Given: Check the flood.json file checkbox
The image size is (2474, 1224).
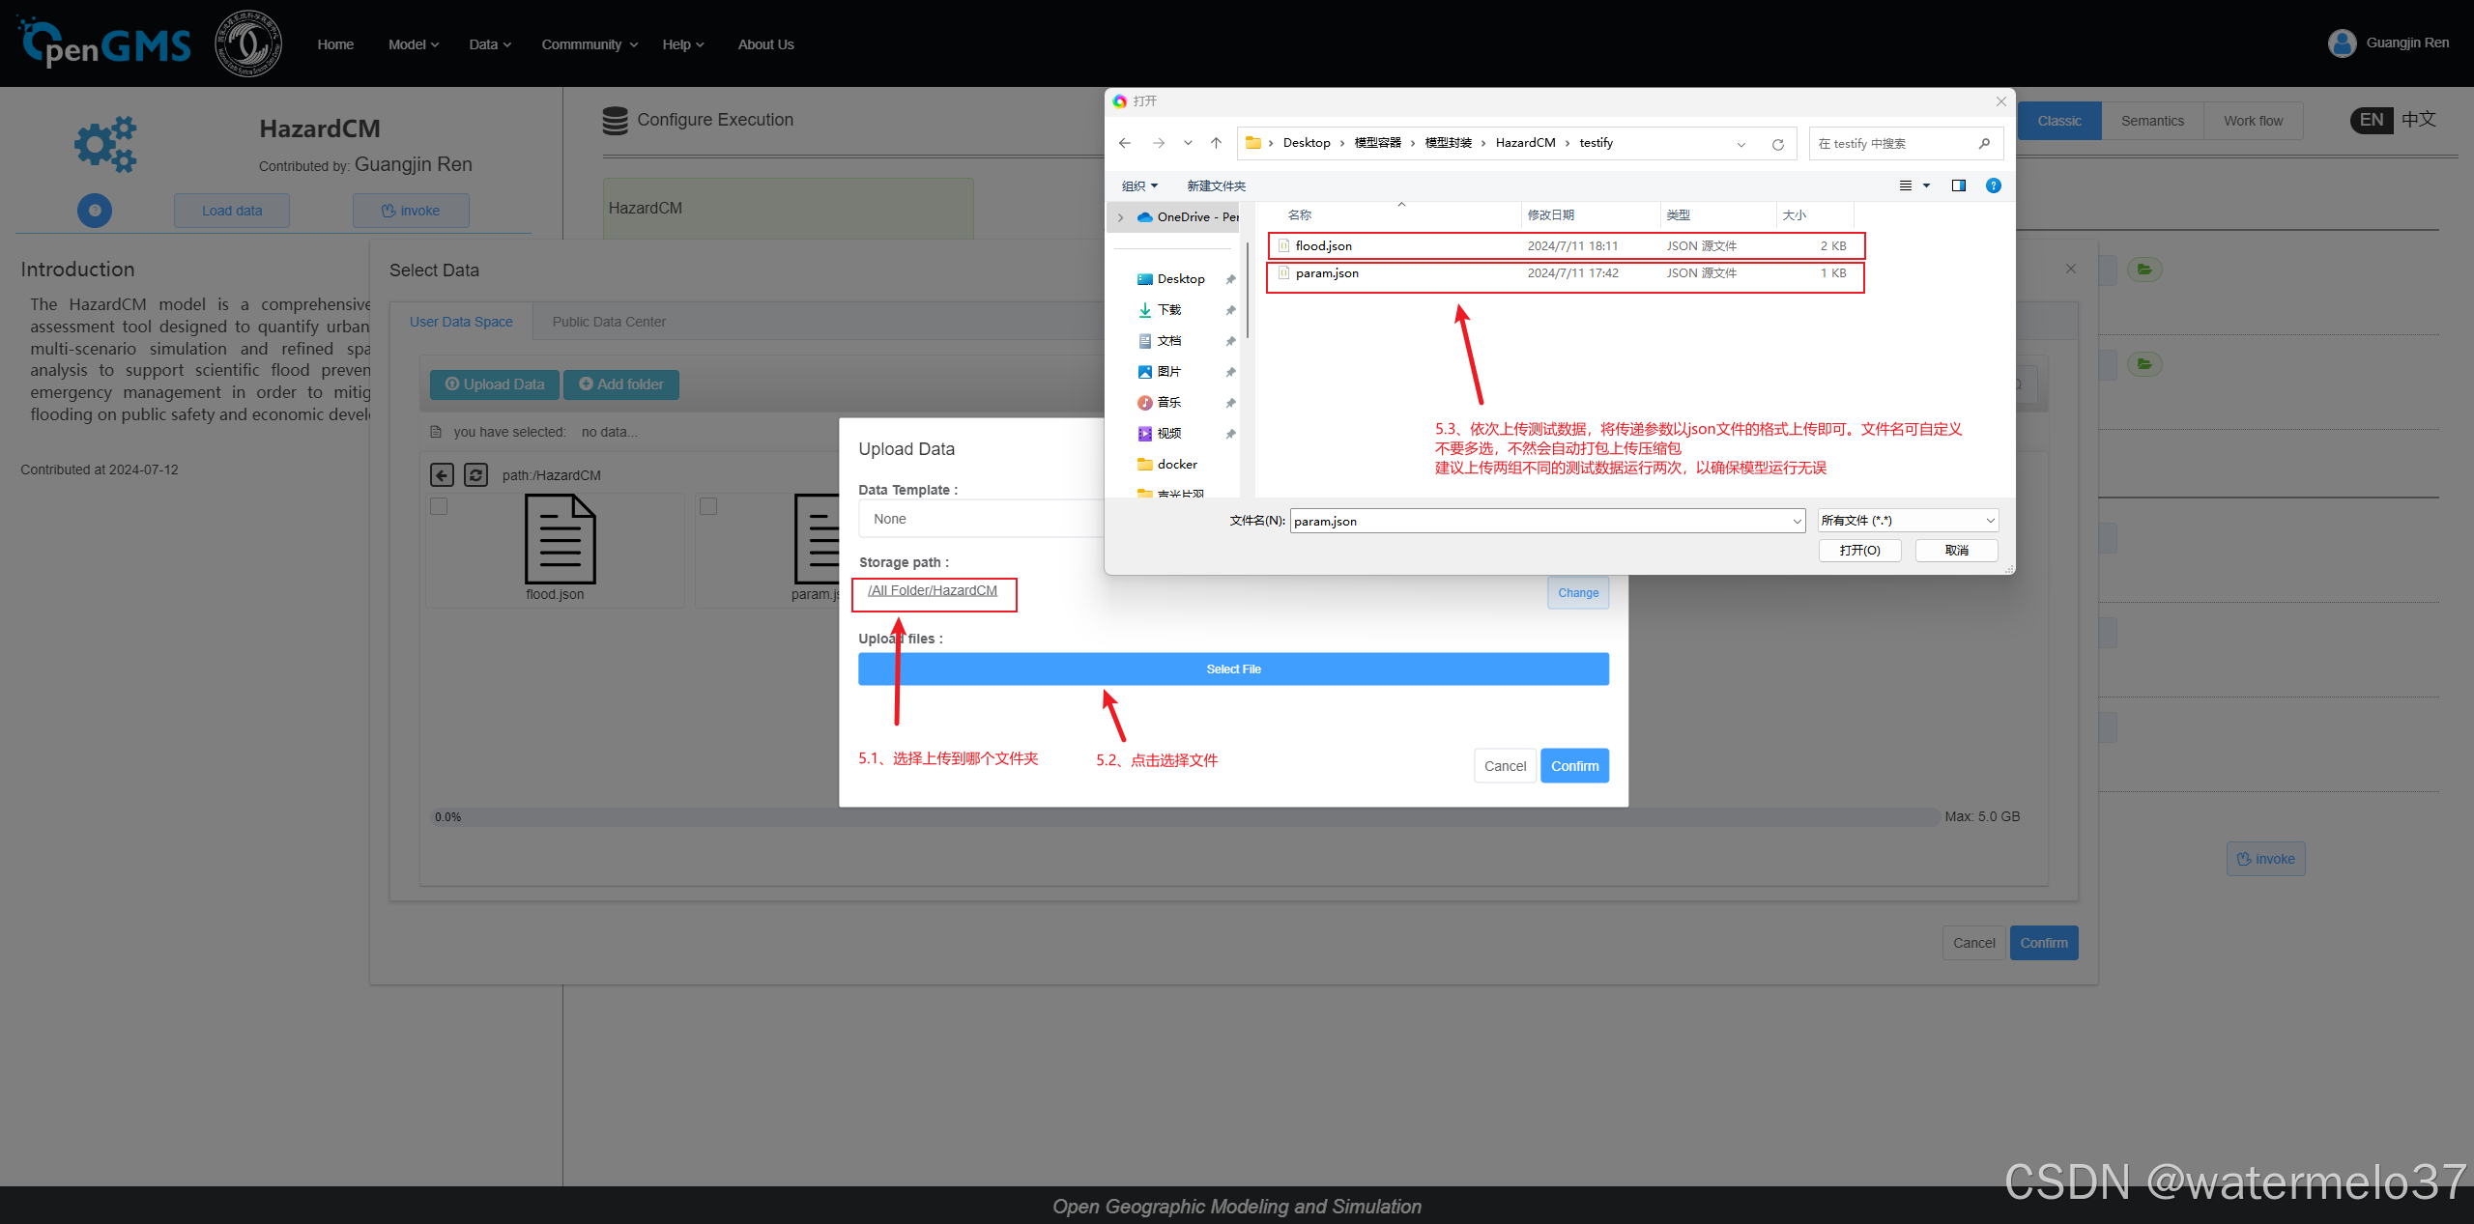Looking at the screenshot, I should tap(439, 506).
